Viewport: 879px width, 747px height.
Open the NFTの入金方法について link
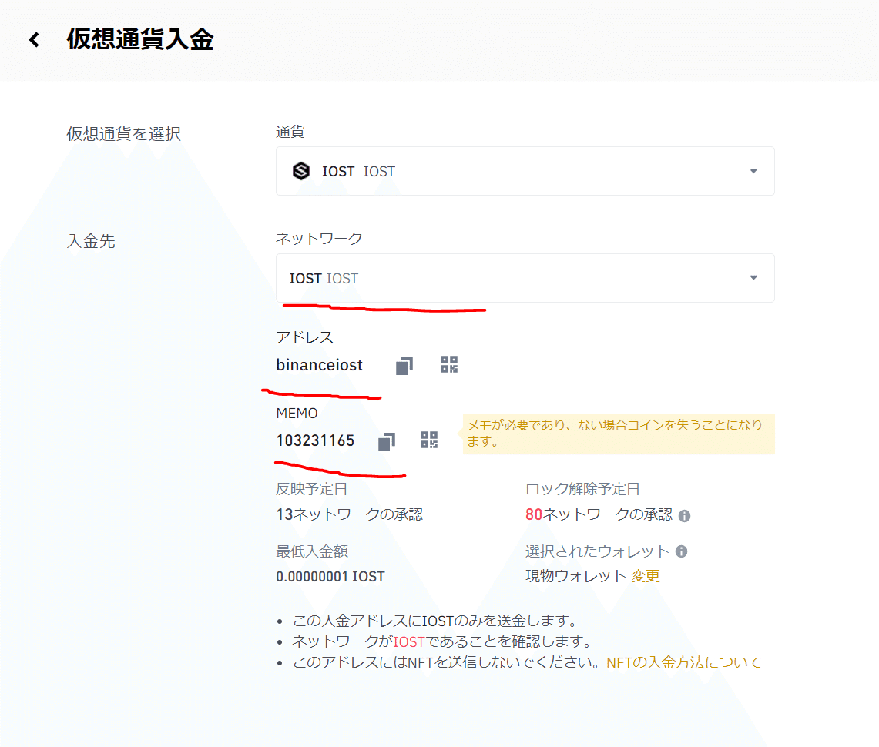point(684,662)
